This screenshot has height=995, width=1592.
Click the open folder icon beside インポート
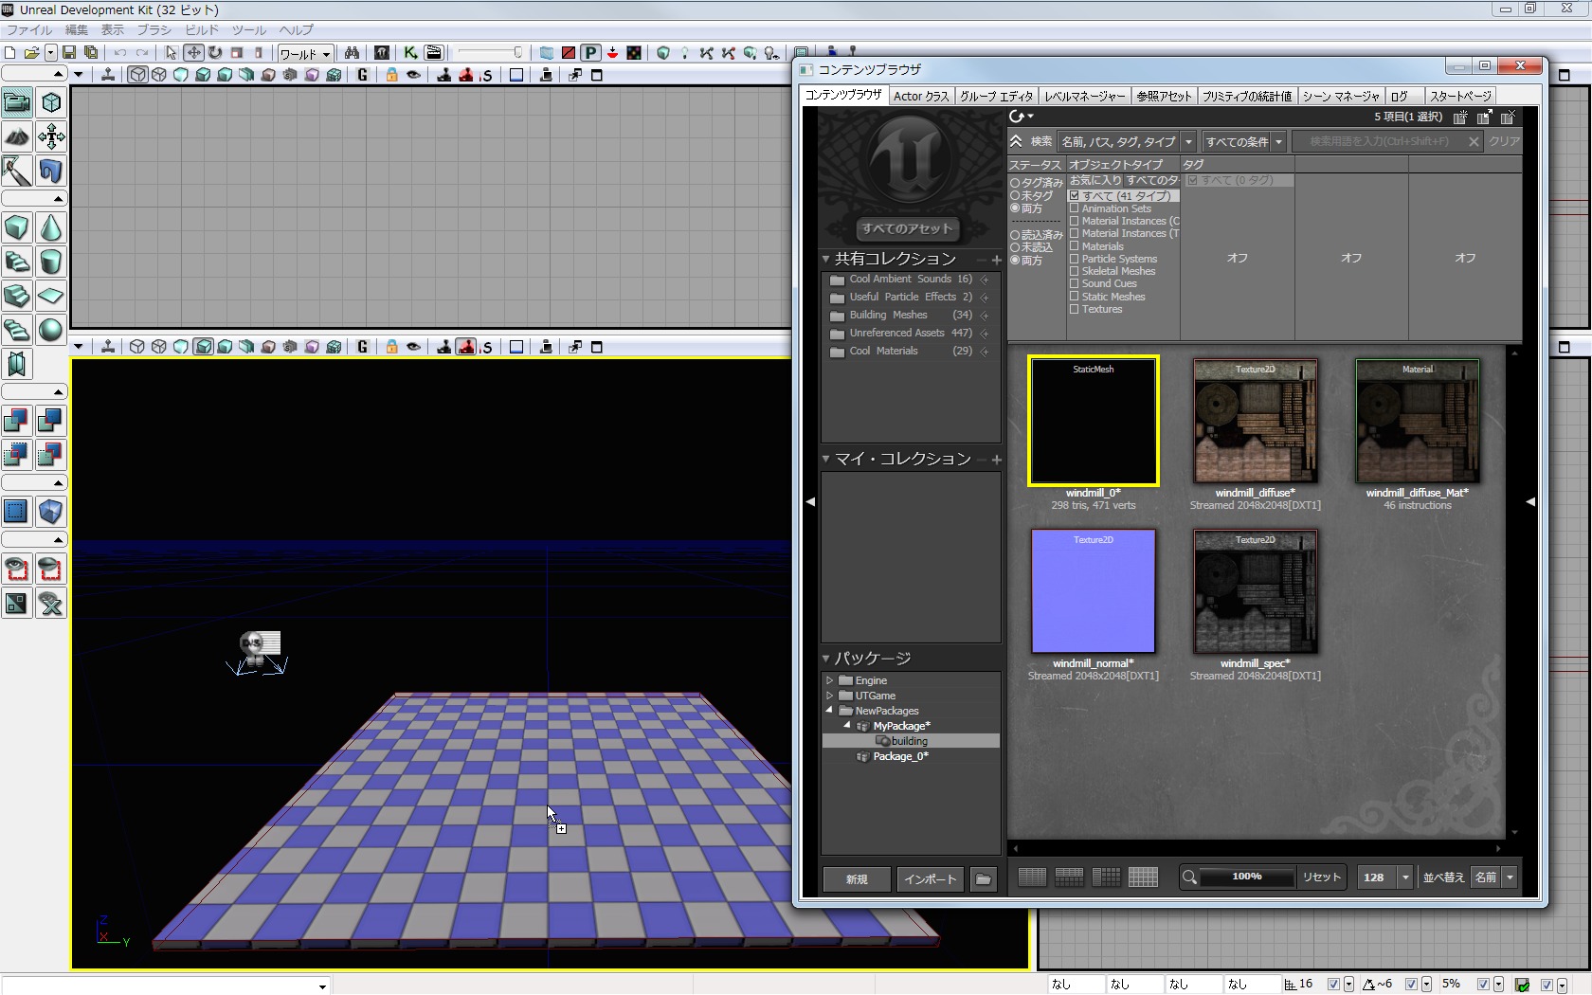click(984, 879)
